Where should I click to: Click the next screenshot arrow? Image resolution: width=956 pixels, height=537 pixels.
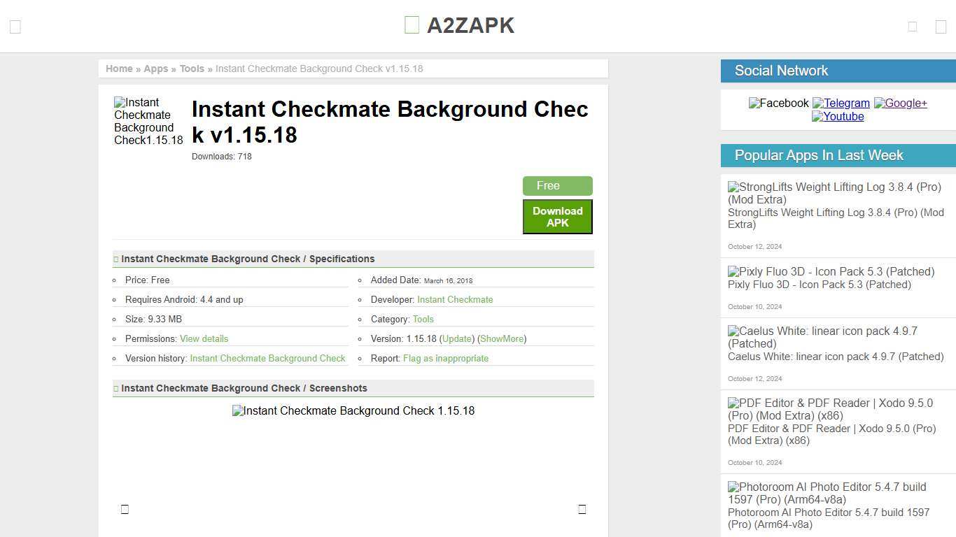pyautogui.click(x=582, y=509)
